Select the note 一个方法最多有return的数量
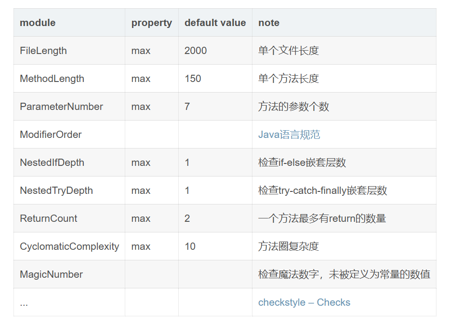The image size is (449, 325). [322, 218]
